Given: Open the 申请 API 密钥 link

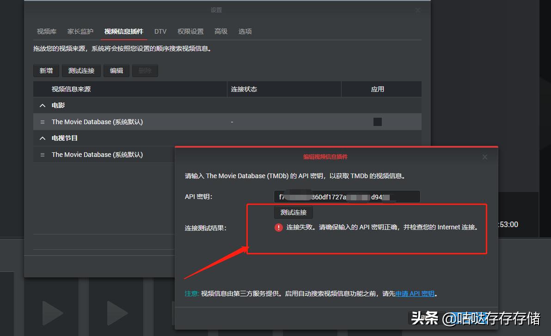Looking at the screenshot, I should click(415, 293).
